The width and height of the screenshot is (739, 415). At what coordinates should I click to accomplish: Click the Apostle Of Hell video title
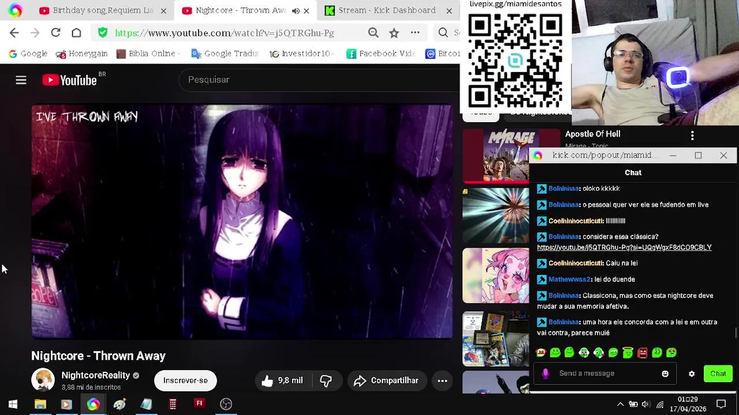click(593, 134)
